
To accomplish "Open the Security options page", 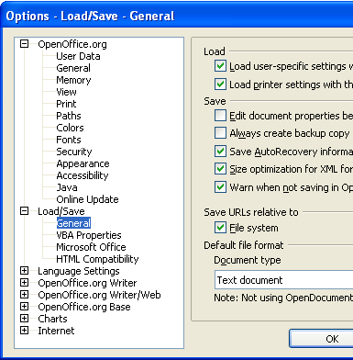I will [x=74, y=152].
